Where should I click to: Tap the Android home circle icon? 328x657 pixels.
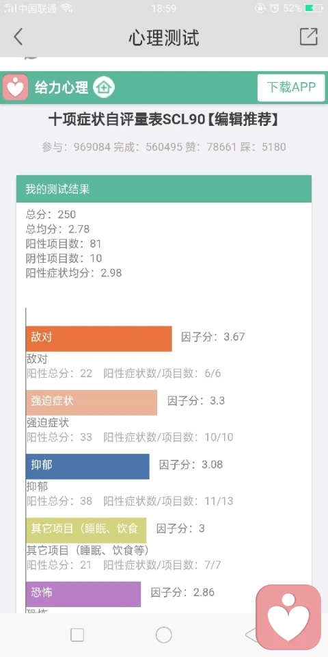point(164,635)
